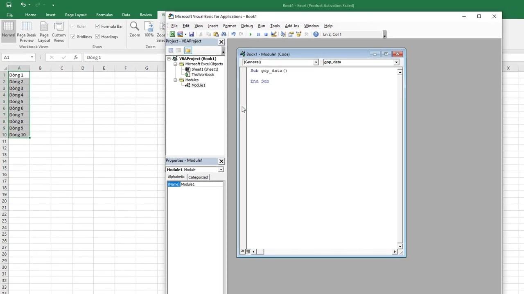Click the Break pause icon in the toolbar

(x=258, y=34)
